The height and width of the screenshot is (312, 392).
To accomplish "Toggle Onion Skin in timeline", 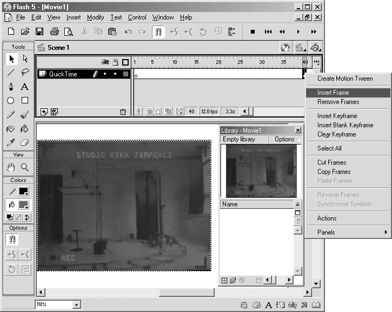I will pyautogui.click(x=149, y=111).
